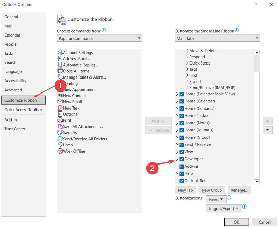This screenshot has height=228, width=278.
Task: Expand the Help tab node
Action: pos(177,174)
